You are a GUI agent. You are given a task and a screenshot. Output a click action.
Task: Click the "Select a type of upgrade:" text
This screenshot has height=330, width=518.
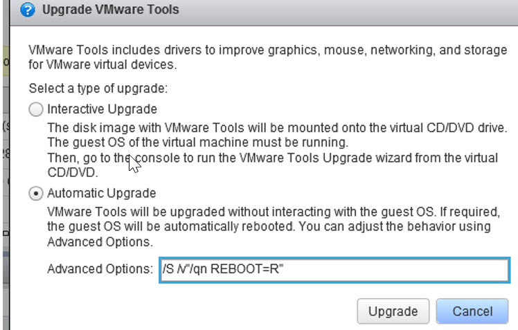98,89
